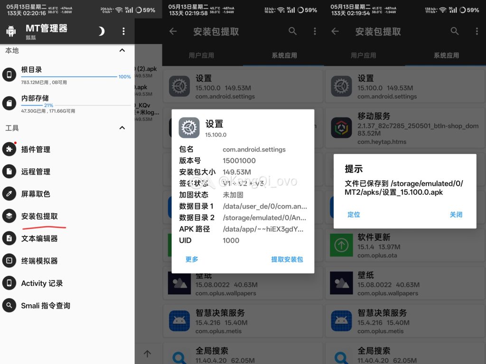The width and height of the screenshot is (486, 364).
Task: Open 安装包提取 APK extractor
Action: 39,216
